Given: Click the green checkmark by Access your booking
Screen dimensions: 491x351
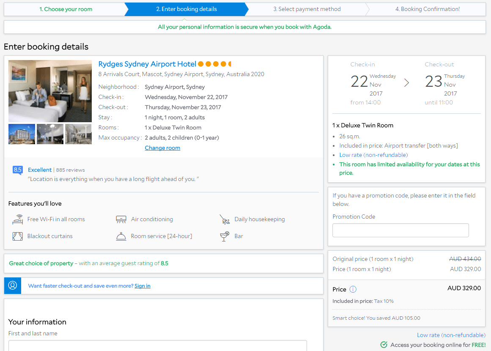Looking at the screenshot, I should 384,345.
